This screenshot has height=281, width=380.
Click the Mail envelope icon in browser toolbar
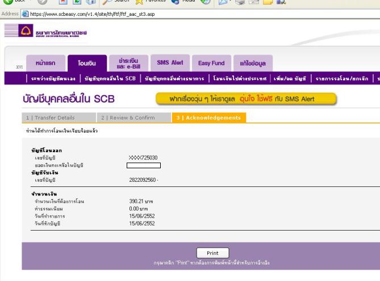pyautogui.click(x=223, y=2)
